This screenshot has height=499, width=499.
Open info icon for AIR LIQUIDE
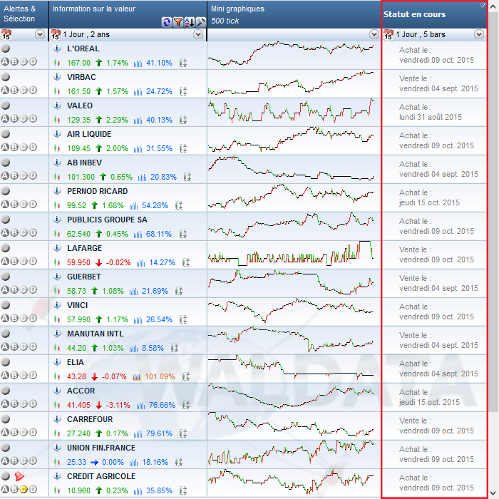[x=57, y=134]
